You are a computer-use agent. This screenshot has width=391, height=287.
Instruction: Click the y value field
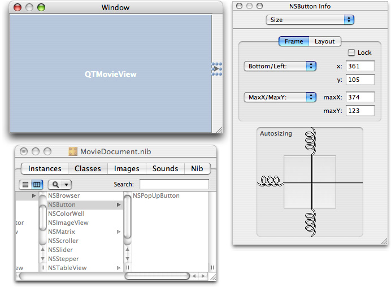coord(360,80)
